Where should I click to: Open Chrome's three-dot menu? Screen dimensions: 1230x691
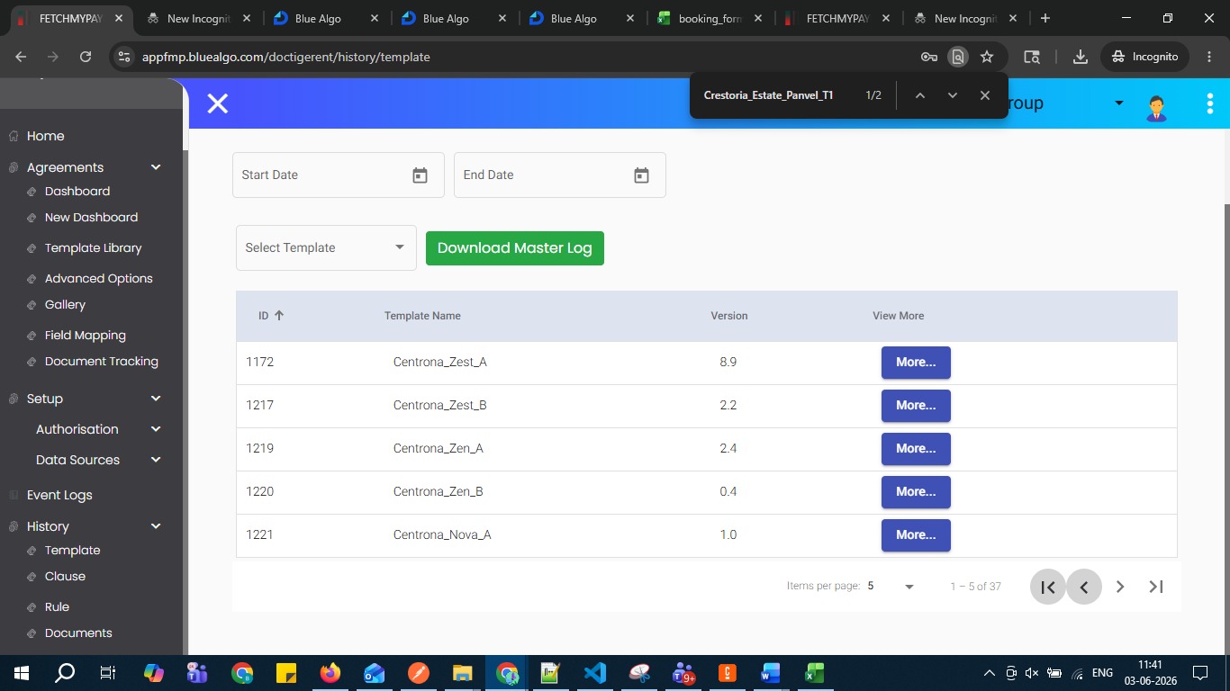1209,57
